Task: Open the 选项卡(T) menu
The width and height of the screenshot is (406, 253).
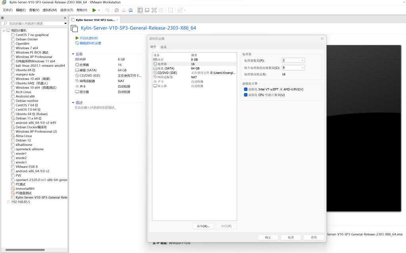Action: point(67,10)
